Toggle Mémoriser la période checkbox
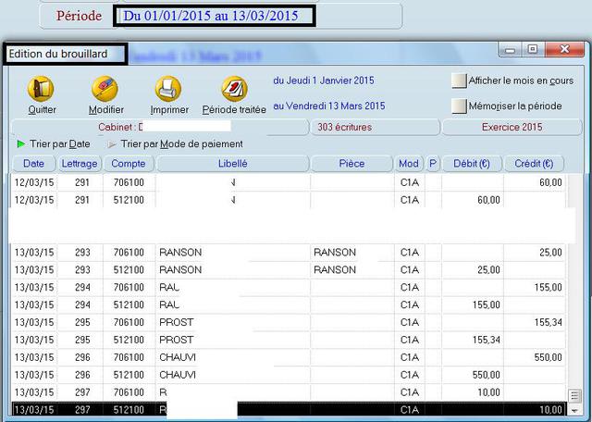 [x=459, y=106]
